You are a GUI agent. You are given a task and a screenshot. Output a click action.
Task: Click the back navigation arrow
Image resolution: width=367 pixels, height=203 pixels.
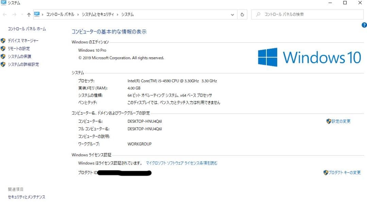(4, 15)
